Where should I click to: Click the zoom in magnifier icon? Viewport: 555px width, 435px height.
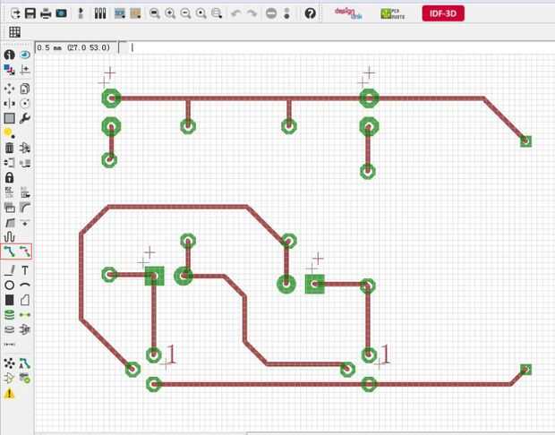(x=170, y=13)
